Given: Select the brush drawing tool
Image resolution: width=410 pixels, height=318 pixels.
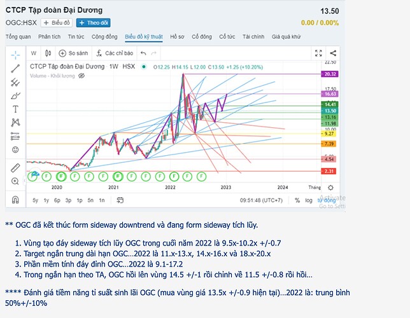Looking at the screenshot, I should [x=15, y=96].
